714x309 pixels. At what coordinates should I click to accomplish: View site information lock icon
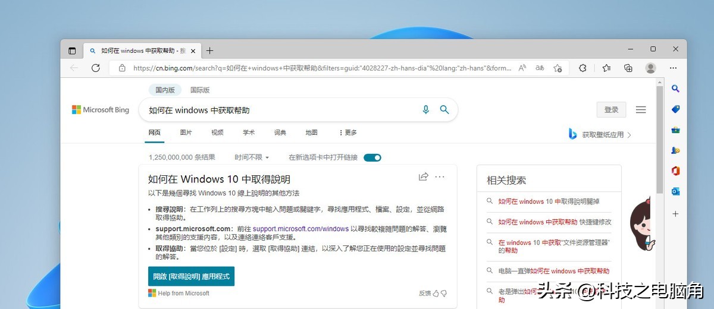click(x=122, y=68)
